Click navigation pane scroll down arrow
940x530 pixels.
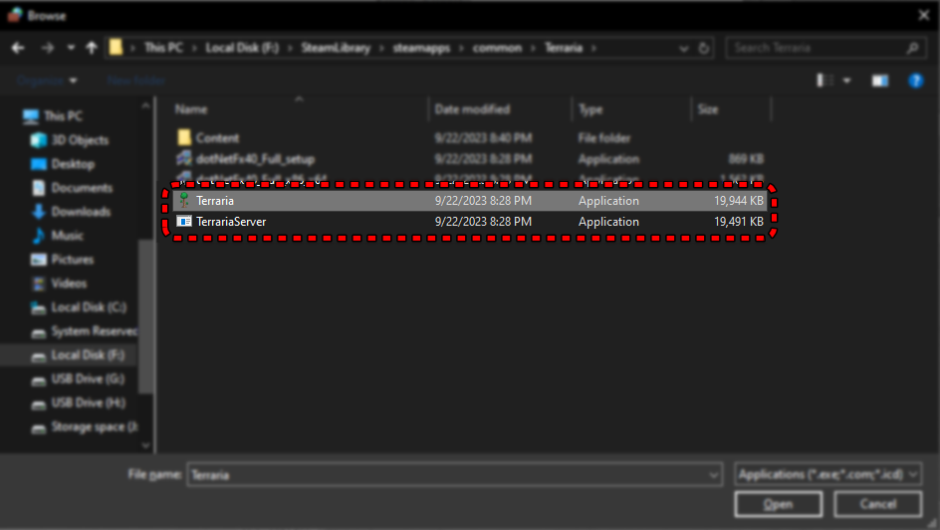[145, 444]
